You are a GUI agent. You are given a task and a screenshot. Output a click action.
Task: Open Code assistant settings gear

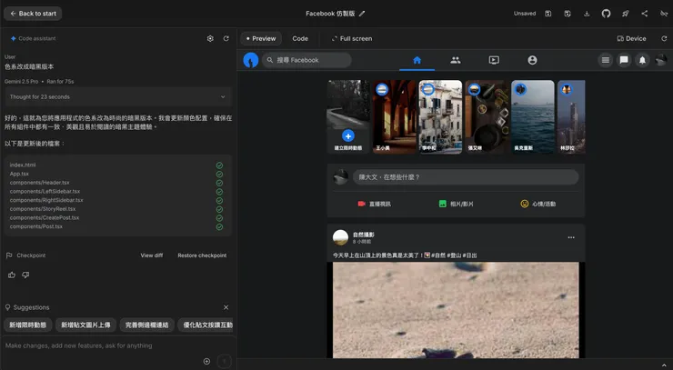(210, 38)
